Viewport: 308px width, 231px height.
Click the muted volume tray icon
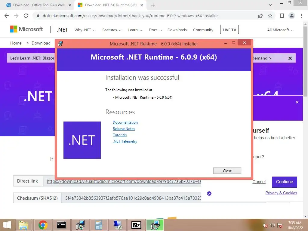pyautogui.click(x=265, y=225)
